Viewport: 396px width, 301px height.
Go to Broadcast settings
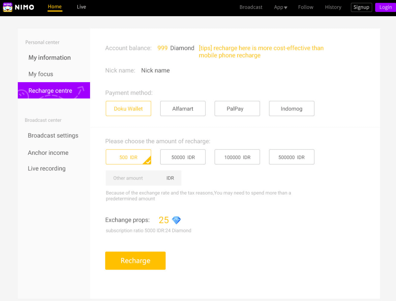click(53, 136)
